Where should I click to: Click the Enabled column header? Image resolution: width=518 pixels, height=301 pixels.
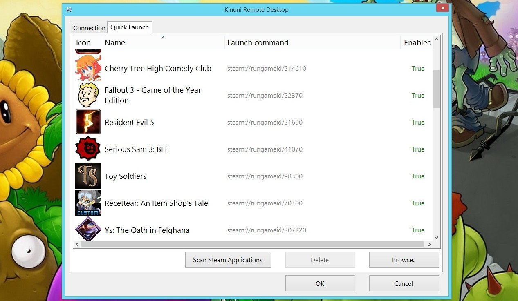(x=417, y=42)
